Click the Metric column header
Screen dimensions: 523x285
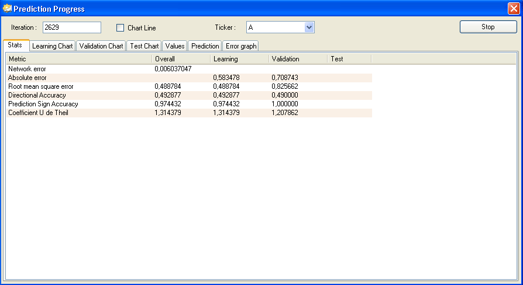[80, 59]
